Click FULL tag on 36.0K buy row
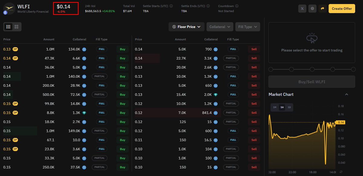Viewport: 363px width, 176px height. (102, 67)
